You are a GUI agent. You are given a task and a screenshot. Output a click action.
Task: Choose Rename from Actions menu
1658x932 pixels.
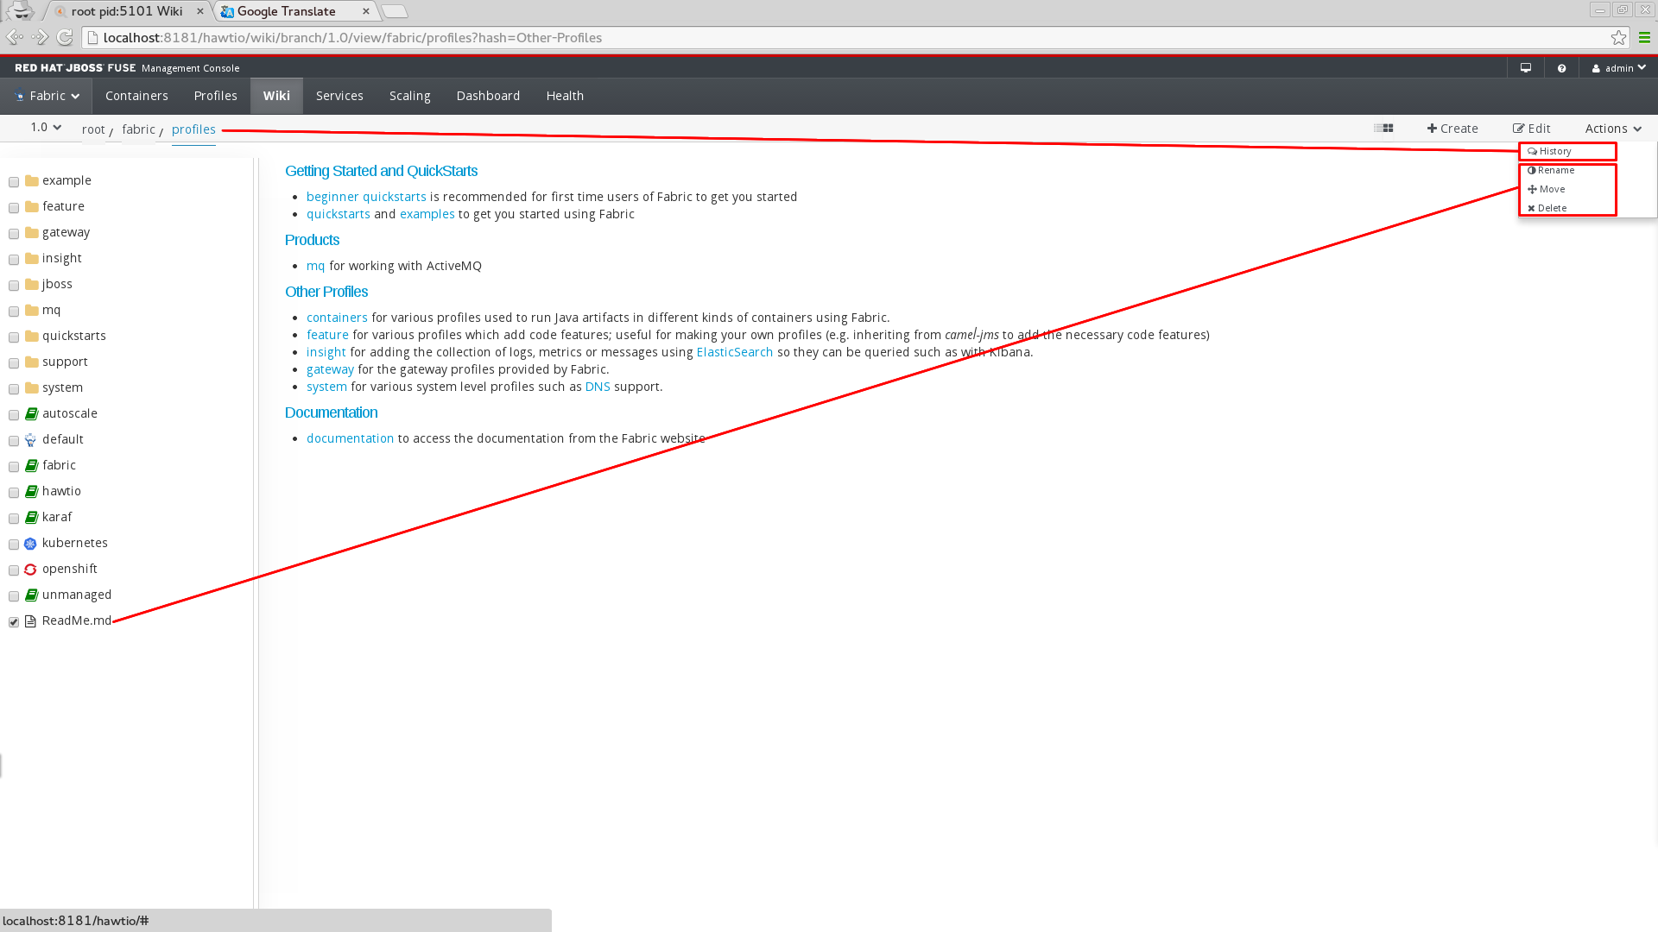coord(1554,170)
